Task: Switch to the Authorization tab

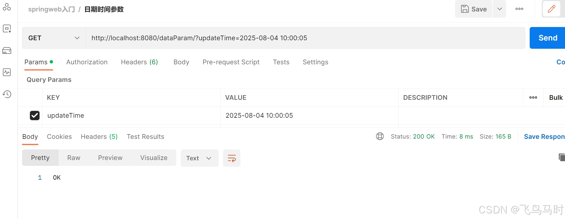Action: point(87,62)
